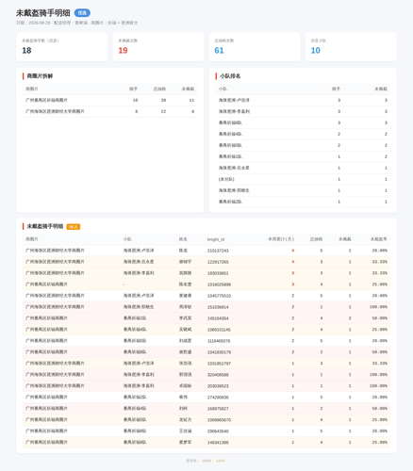Select the stat card showing 18
The width and height of the screenshot is (413, 471).
click(62, 47)
